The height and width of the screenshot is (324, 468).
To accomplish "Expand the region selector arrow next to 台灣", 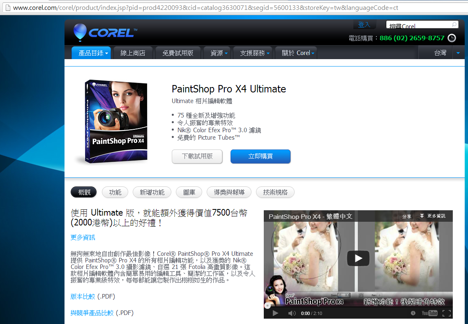I will [458, 53].
